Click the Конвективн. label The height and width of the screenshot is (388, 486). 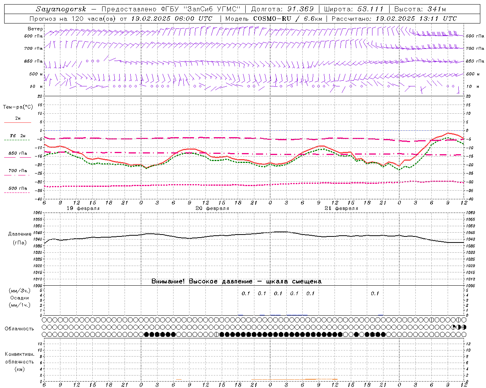coord(19,354)
